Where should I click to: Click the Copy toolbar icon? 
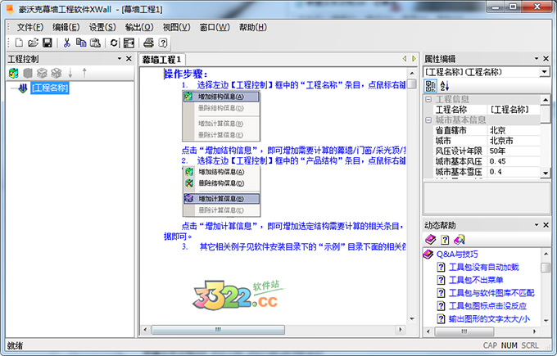tap(81, 43)
